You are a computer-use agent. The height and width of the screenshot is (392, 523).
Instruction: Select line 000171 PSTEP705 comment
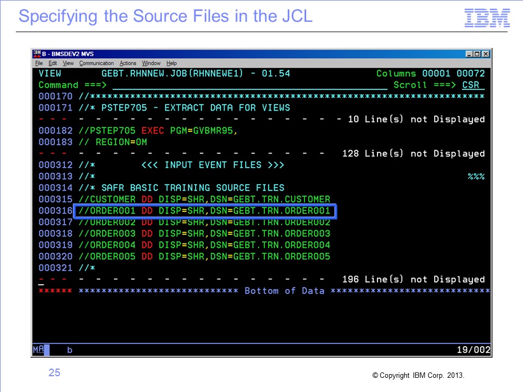pos(164,108)
